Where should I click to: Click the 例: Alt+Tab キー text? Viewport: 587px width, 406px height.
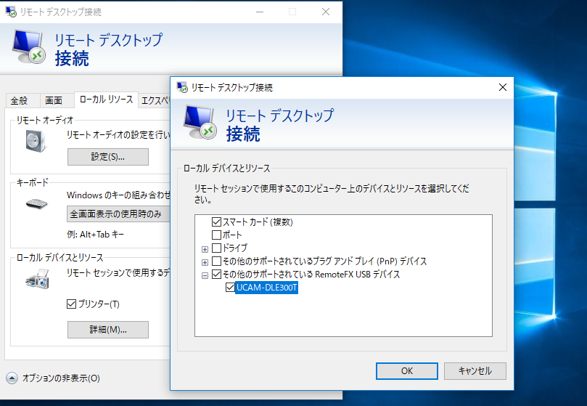click(95, 235)
